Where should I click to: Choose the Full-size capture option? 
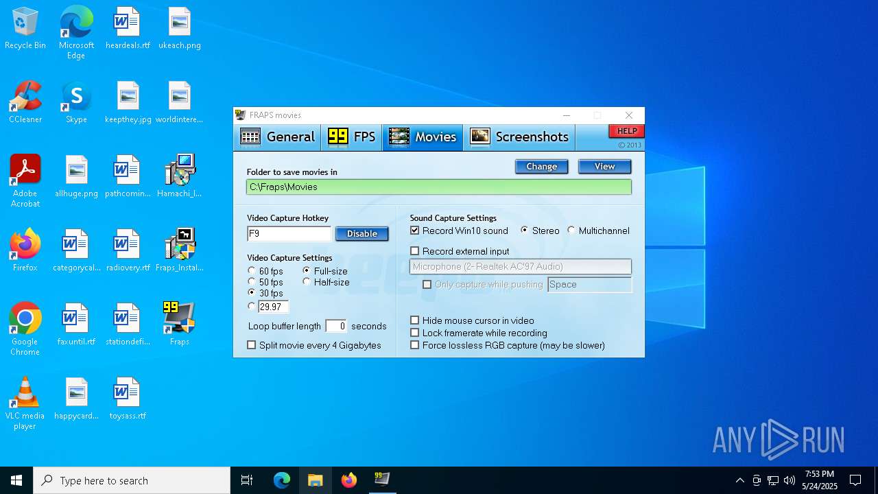coord(307,271)
